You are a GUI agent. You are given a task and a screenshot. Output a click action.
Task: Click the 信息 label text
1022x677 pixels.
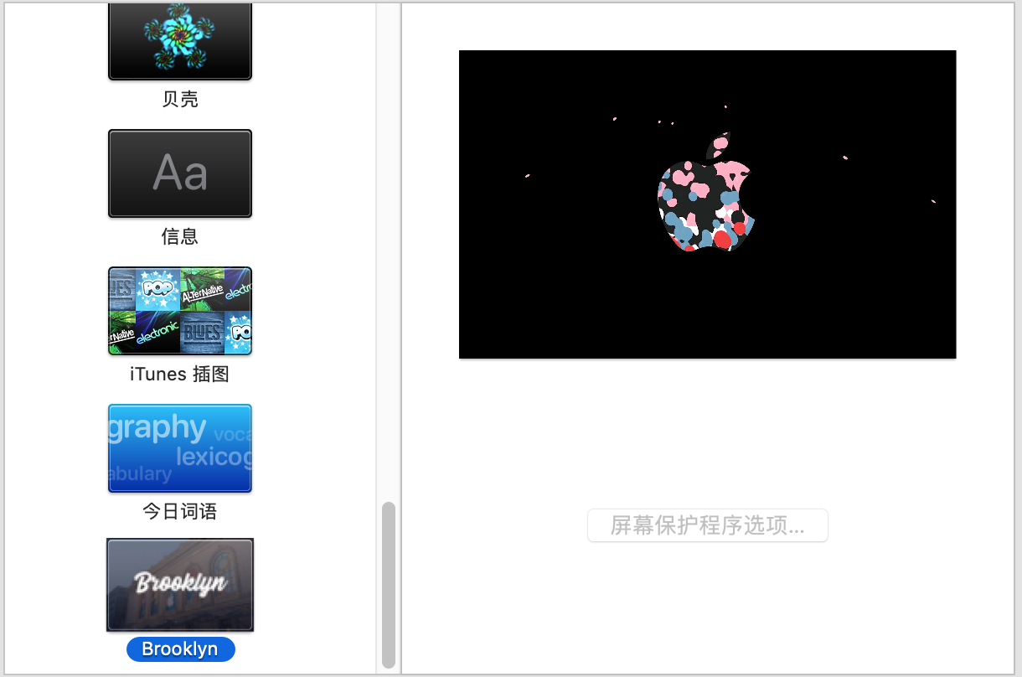click(x=180, y=236)
